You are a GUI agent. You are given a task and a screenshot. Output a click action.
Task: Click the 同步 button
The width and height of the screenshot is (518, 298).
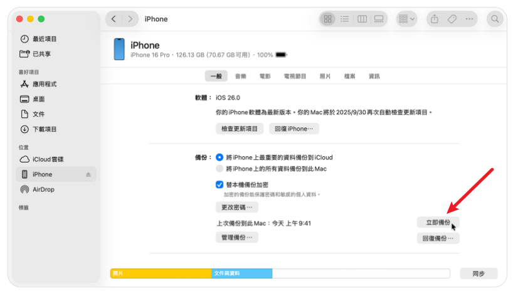[x=478, y=274]
